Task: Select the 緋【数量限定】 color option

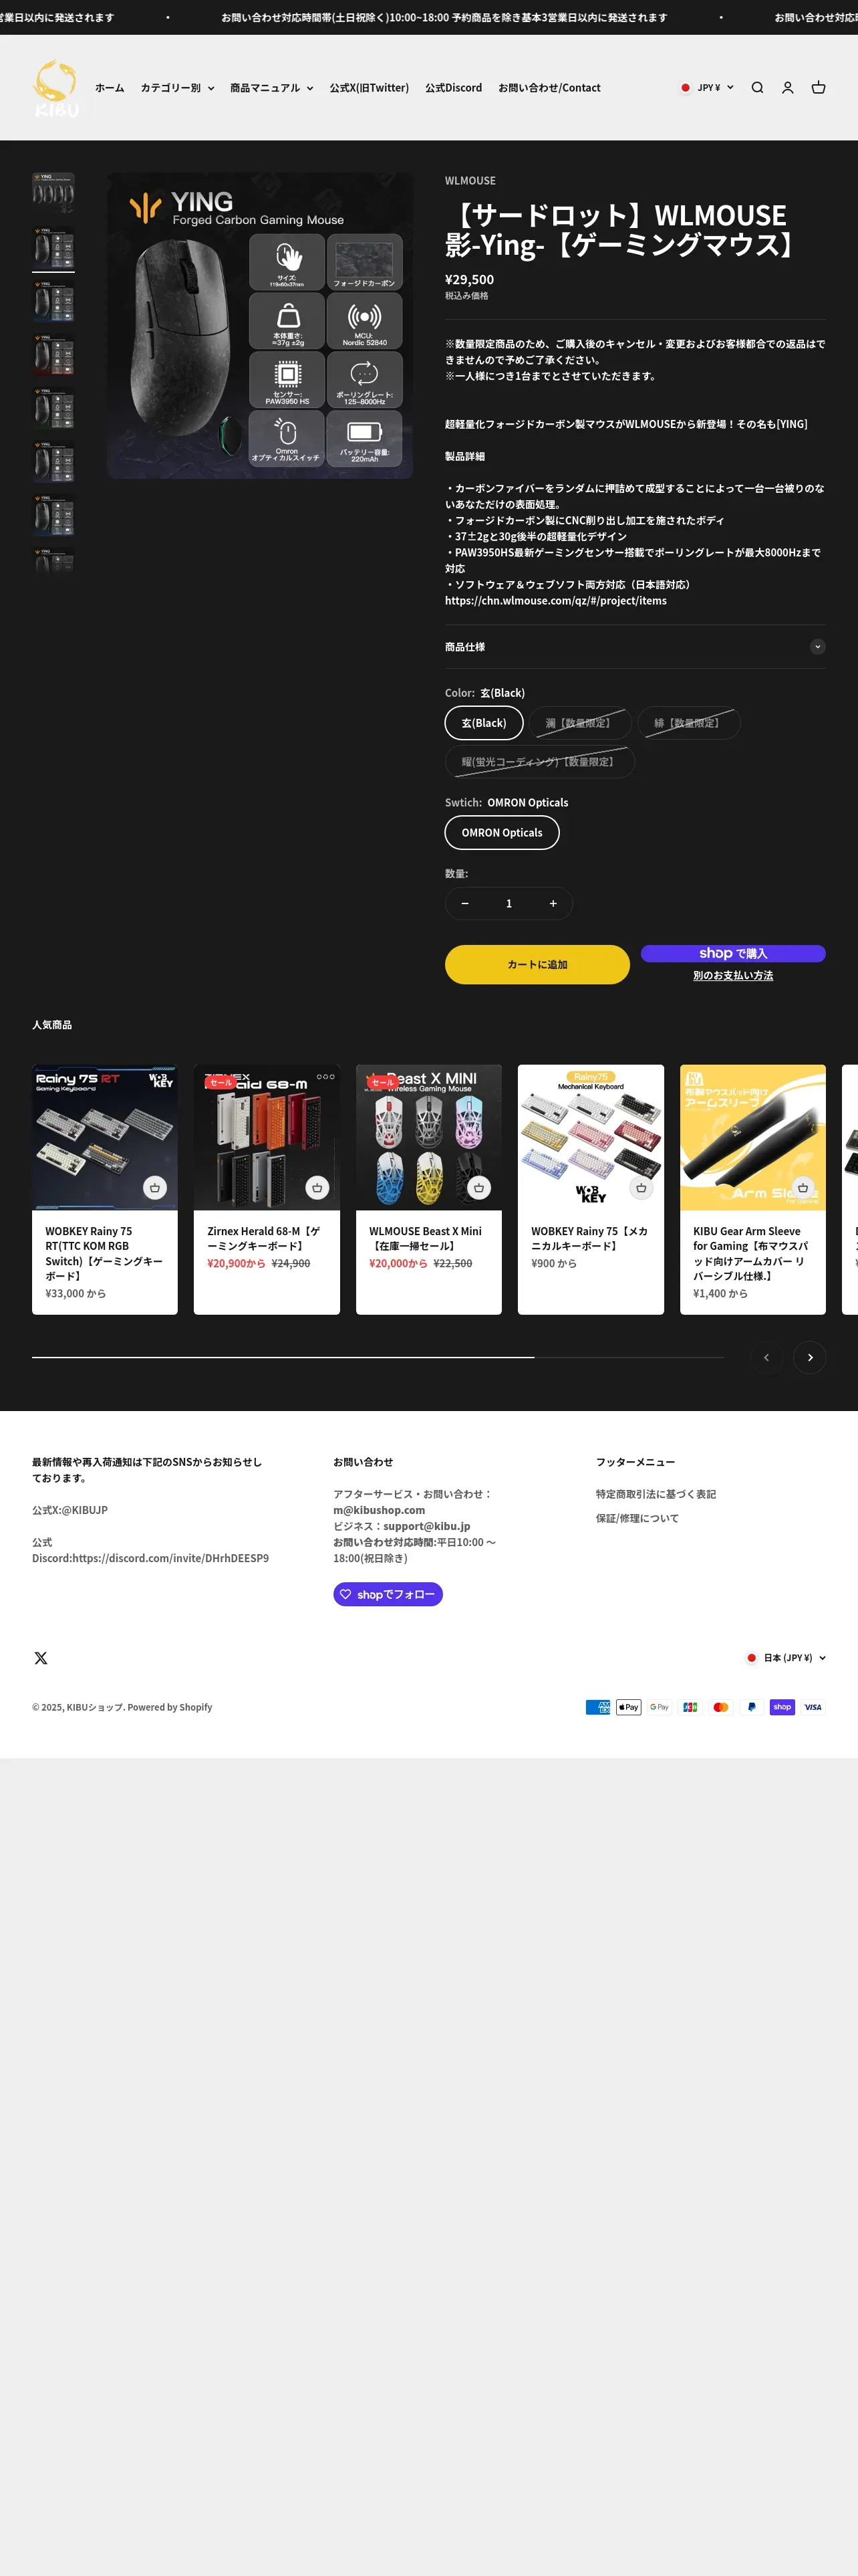Action: coord(689,723)
